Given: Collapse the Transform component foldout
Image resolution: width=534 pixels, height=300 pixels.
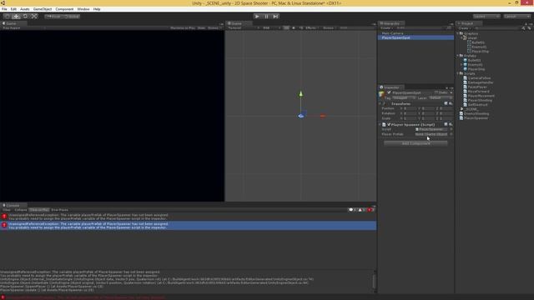Looking at the screenshot, I should pyautogui.click(x=380, y=103).
